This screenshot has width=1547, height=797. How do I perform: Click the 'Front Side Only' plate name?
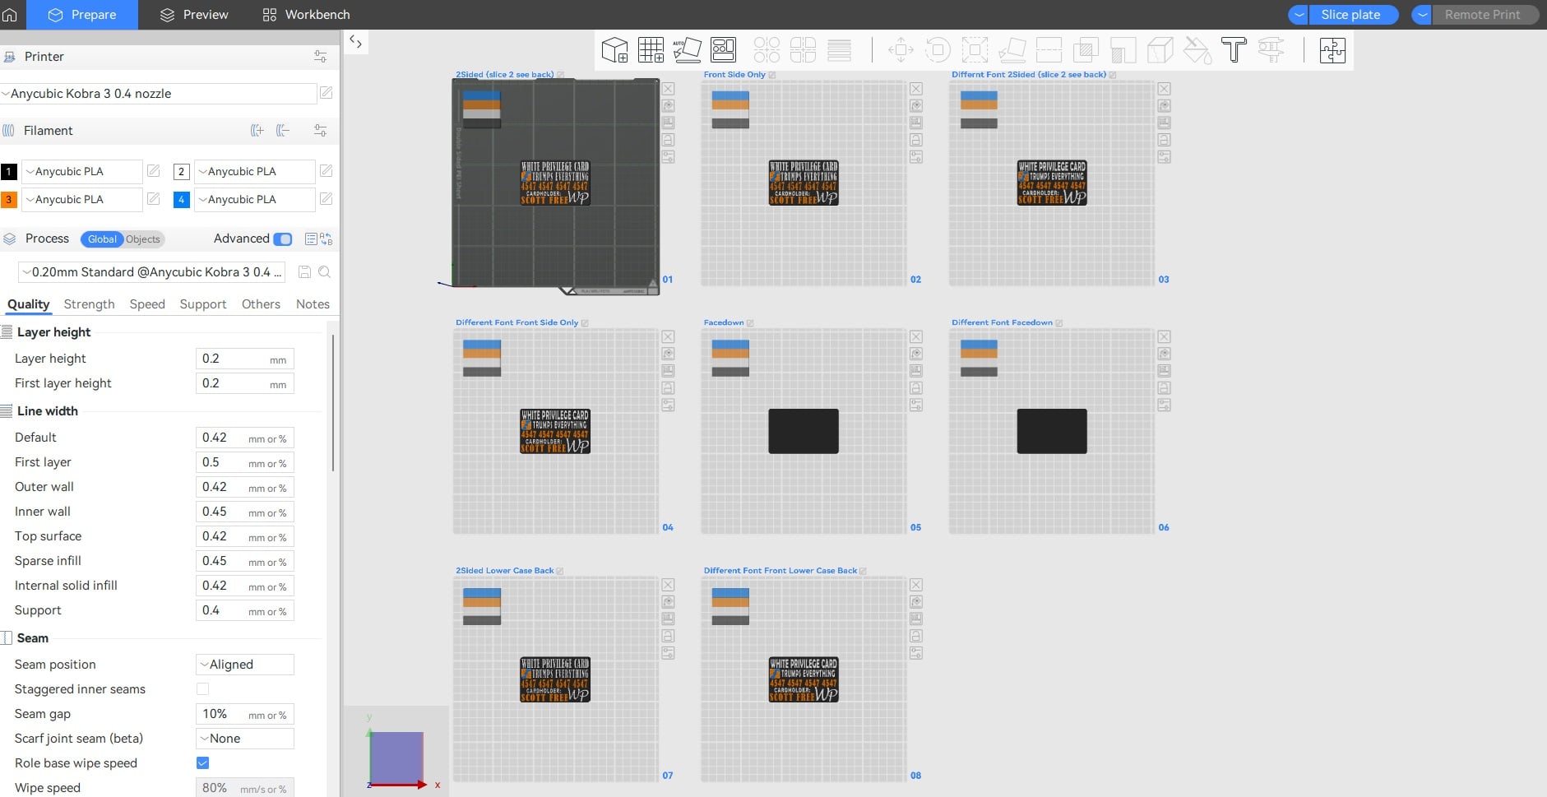(734, 75)
